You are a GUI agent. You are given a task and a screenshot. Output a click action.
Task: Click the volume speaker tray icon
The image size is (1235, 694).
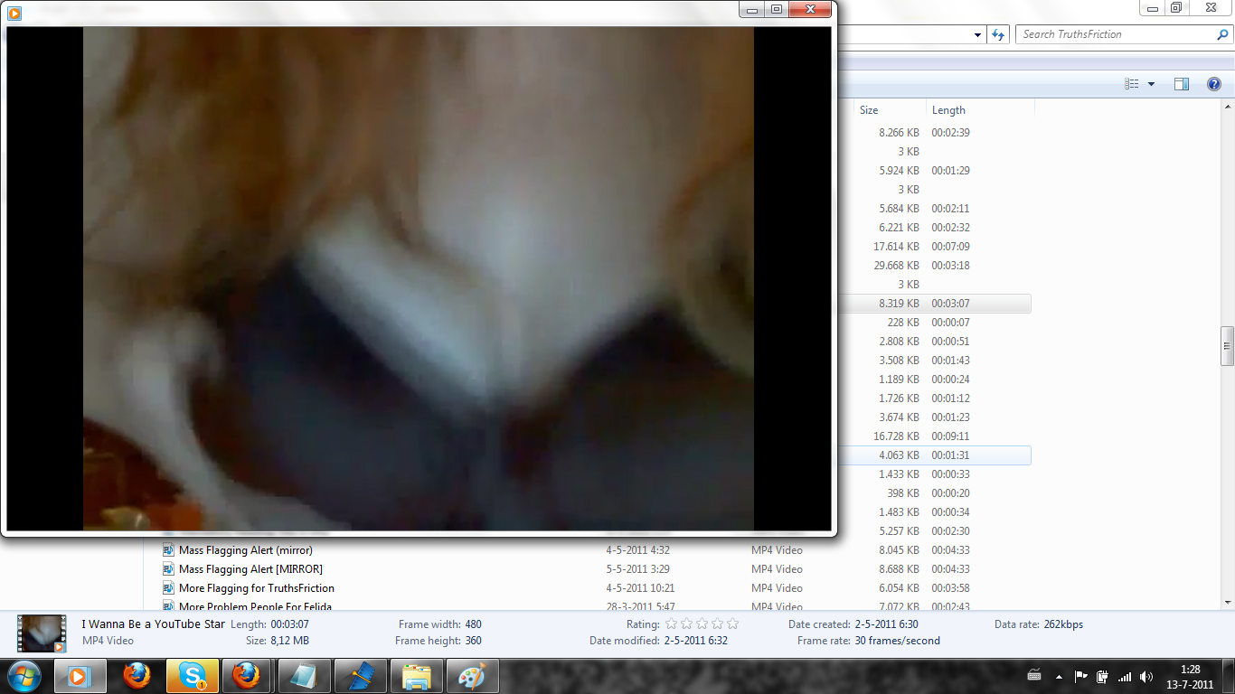coord(1146,676)
